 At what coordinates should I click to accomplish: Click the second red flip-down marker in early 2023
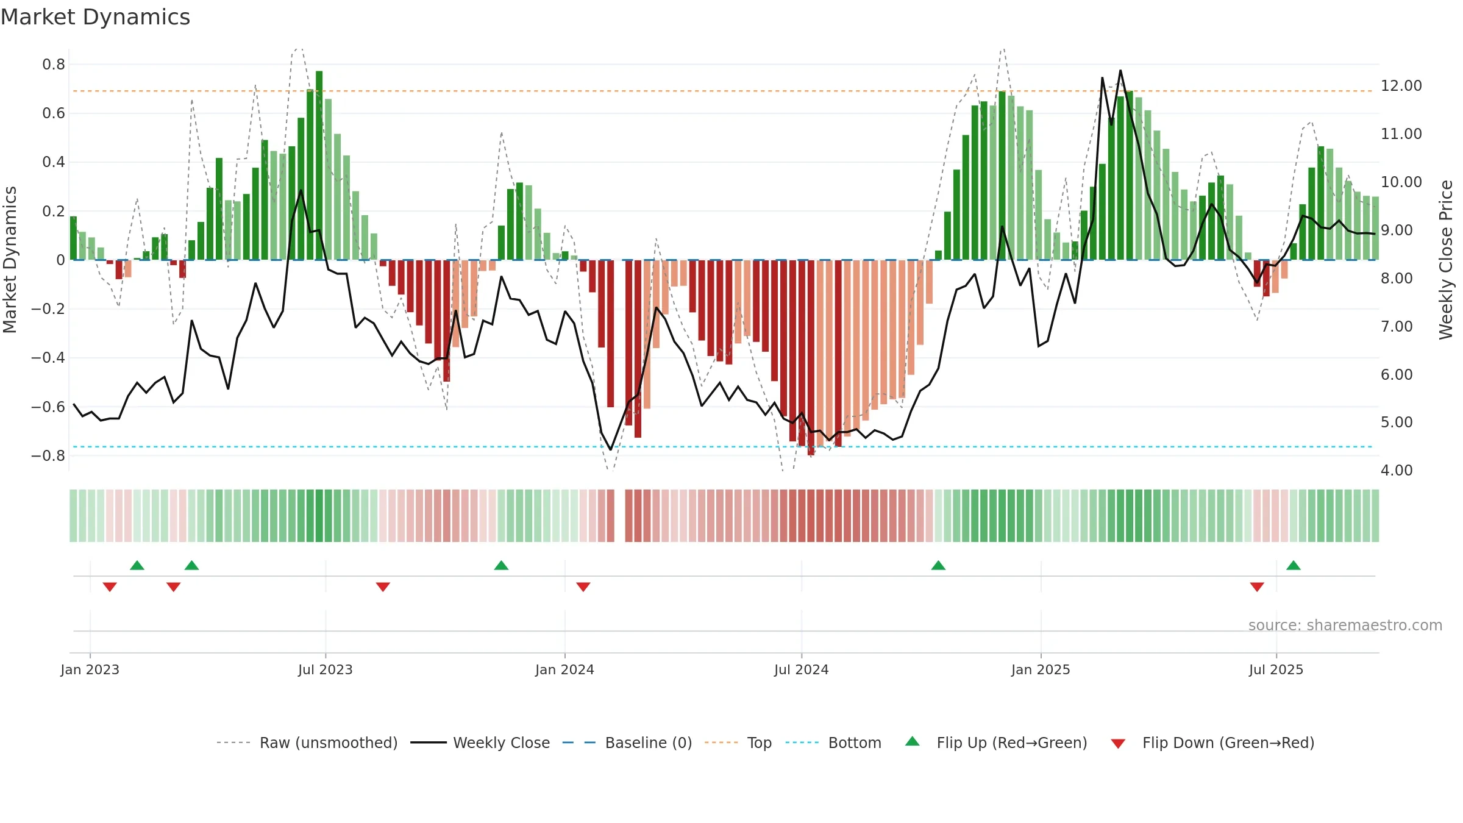coord(174,586)
